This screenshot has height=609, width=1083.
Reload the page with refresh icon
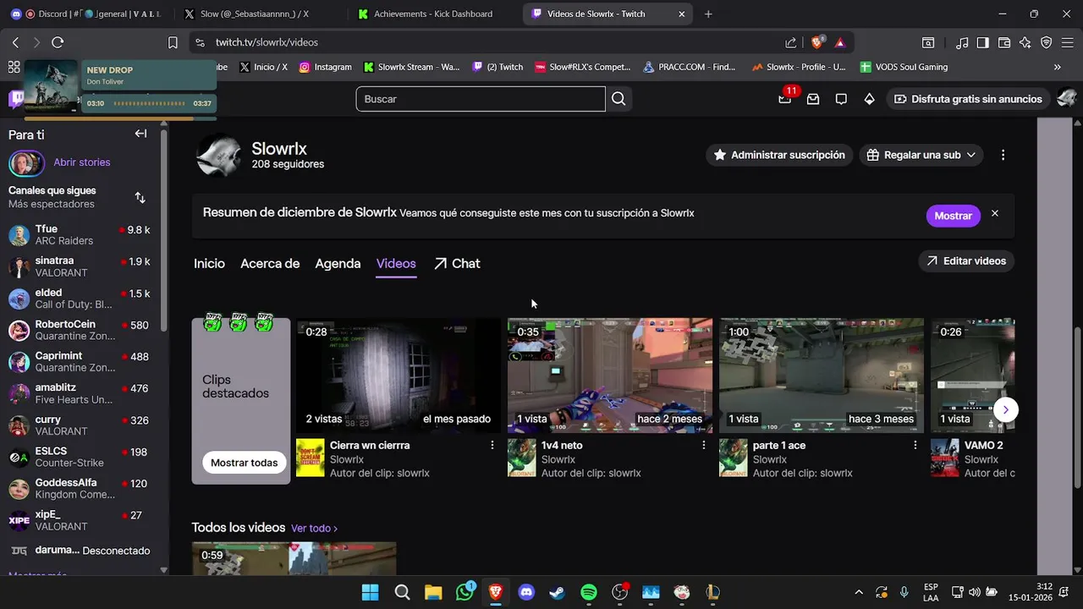(58, 42)
